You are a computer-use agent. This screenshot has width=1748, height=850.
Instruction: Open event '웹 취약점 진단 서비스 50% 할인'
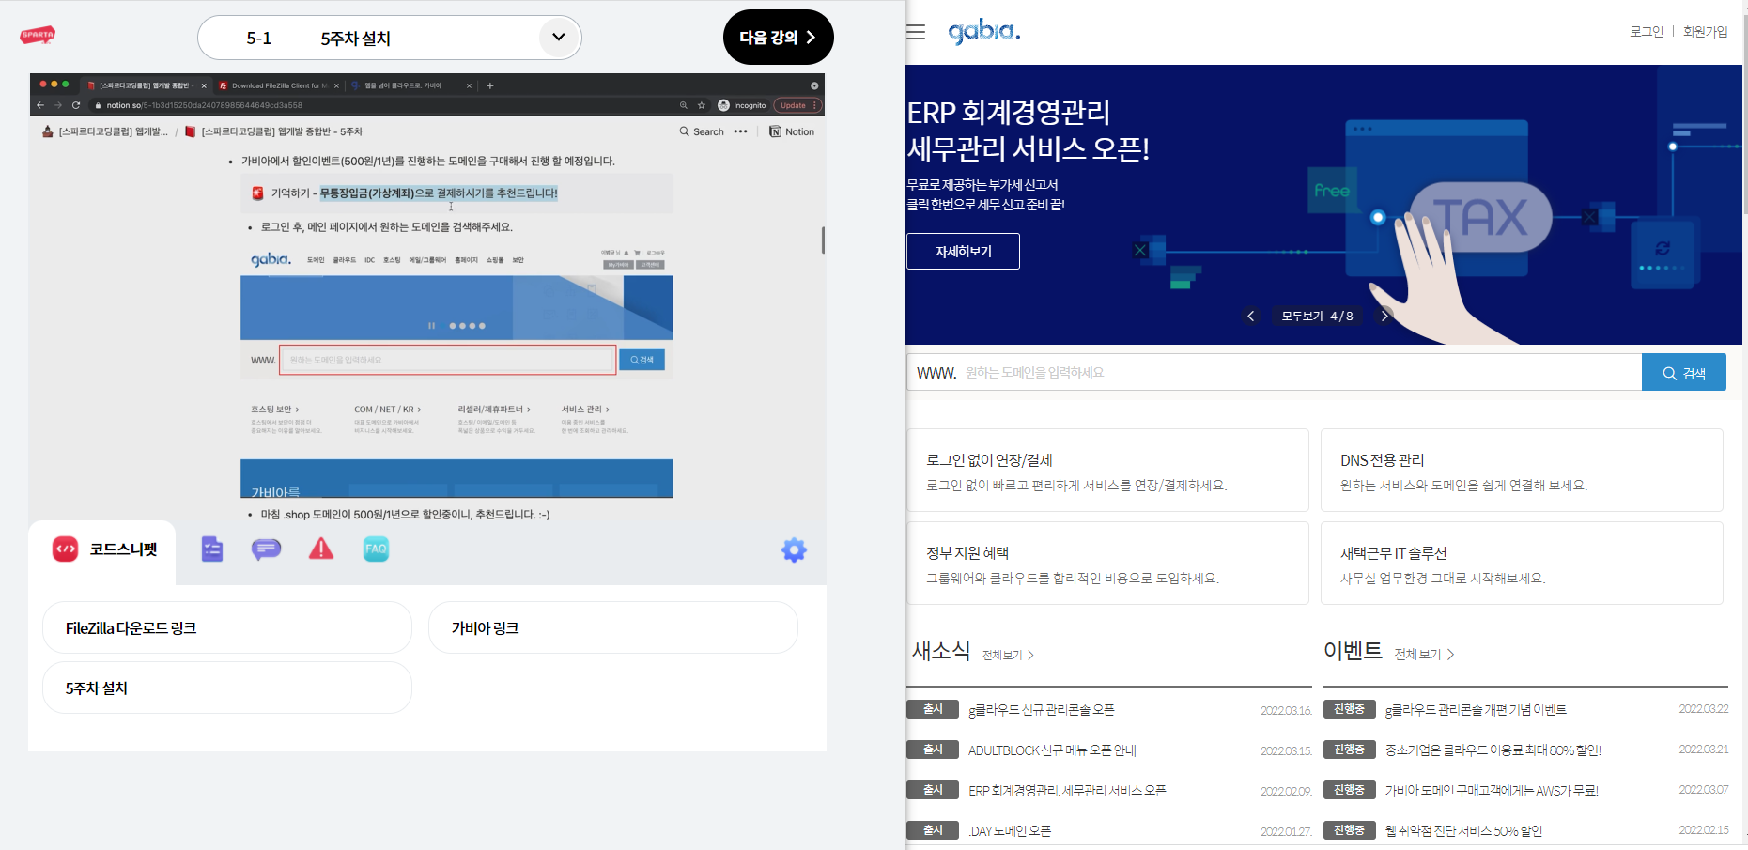(x=1463, y=831)
